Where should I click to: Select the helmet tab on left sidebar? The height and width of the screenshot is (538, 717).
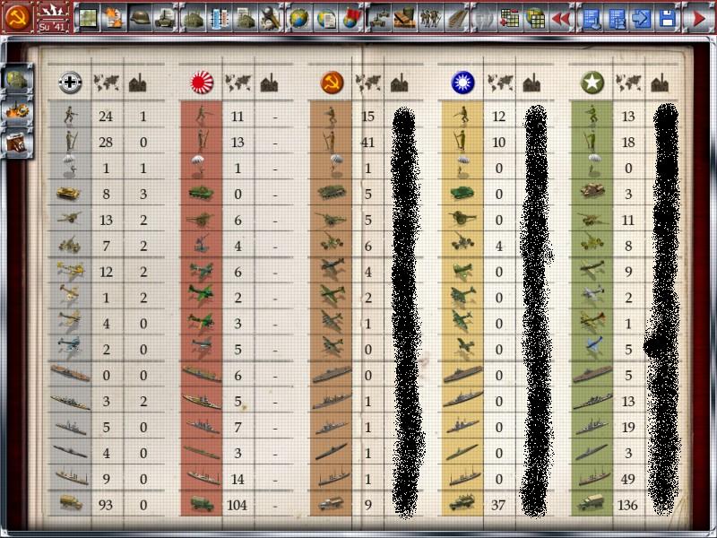coord(17,79)
